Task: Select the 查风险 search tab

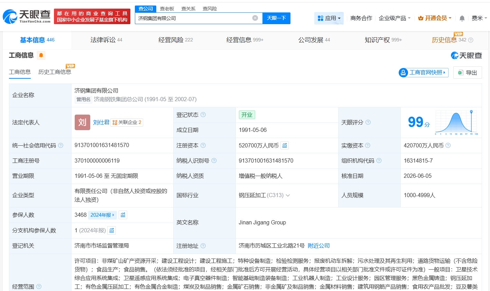Action: [210, 9]
